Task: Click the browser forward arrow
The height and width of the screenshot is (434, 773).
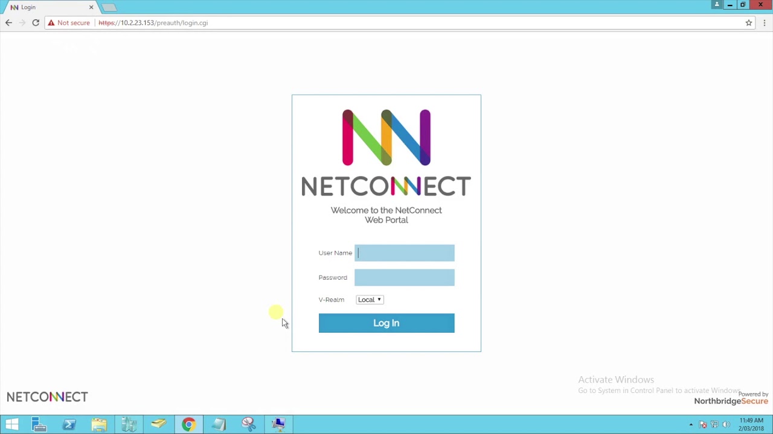Action: 22,23
